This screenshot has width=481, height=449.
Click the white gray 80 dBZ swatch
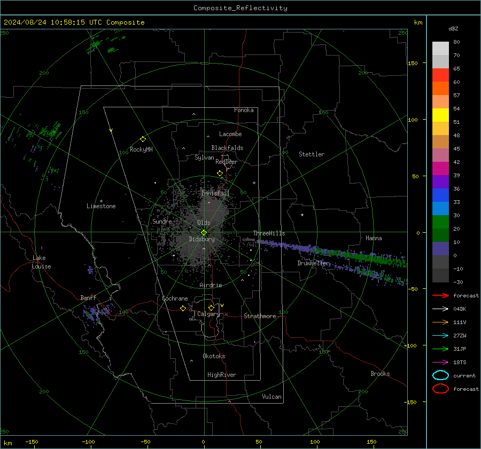click(x=440, y=49)
